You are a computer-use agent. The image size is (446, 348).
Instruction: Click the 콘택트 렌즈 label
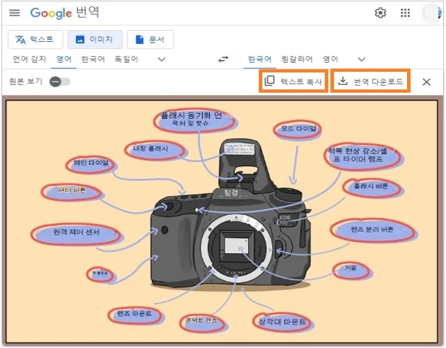coord(201,321)
